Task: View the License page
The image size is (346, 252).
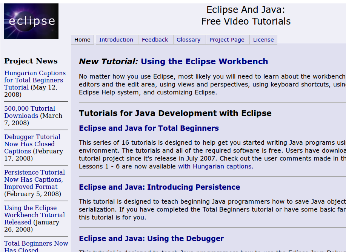Action: [263, 39]
